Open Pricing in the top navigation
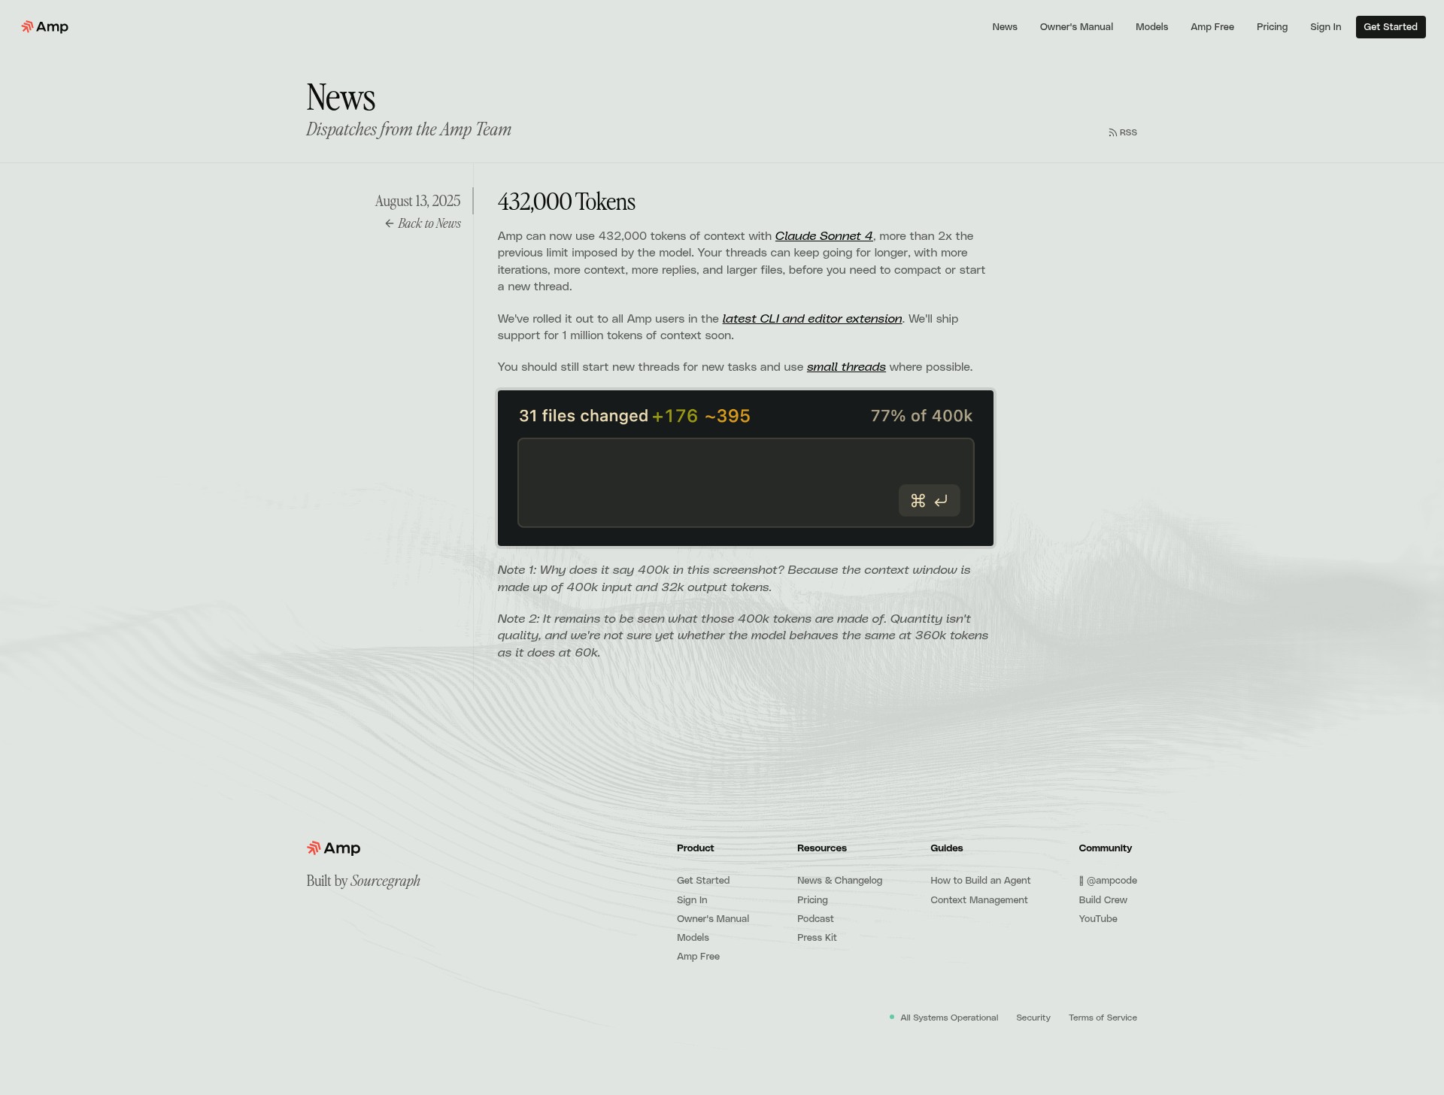The image size is (1444, 1095). point(1272,27)
